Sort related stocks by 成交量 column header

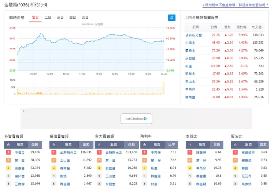click(257, 27)
